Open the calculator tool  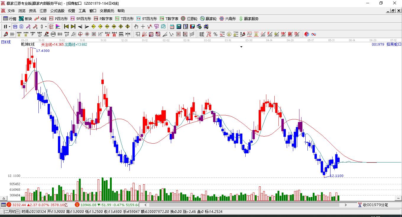coord(179,27)
